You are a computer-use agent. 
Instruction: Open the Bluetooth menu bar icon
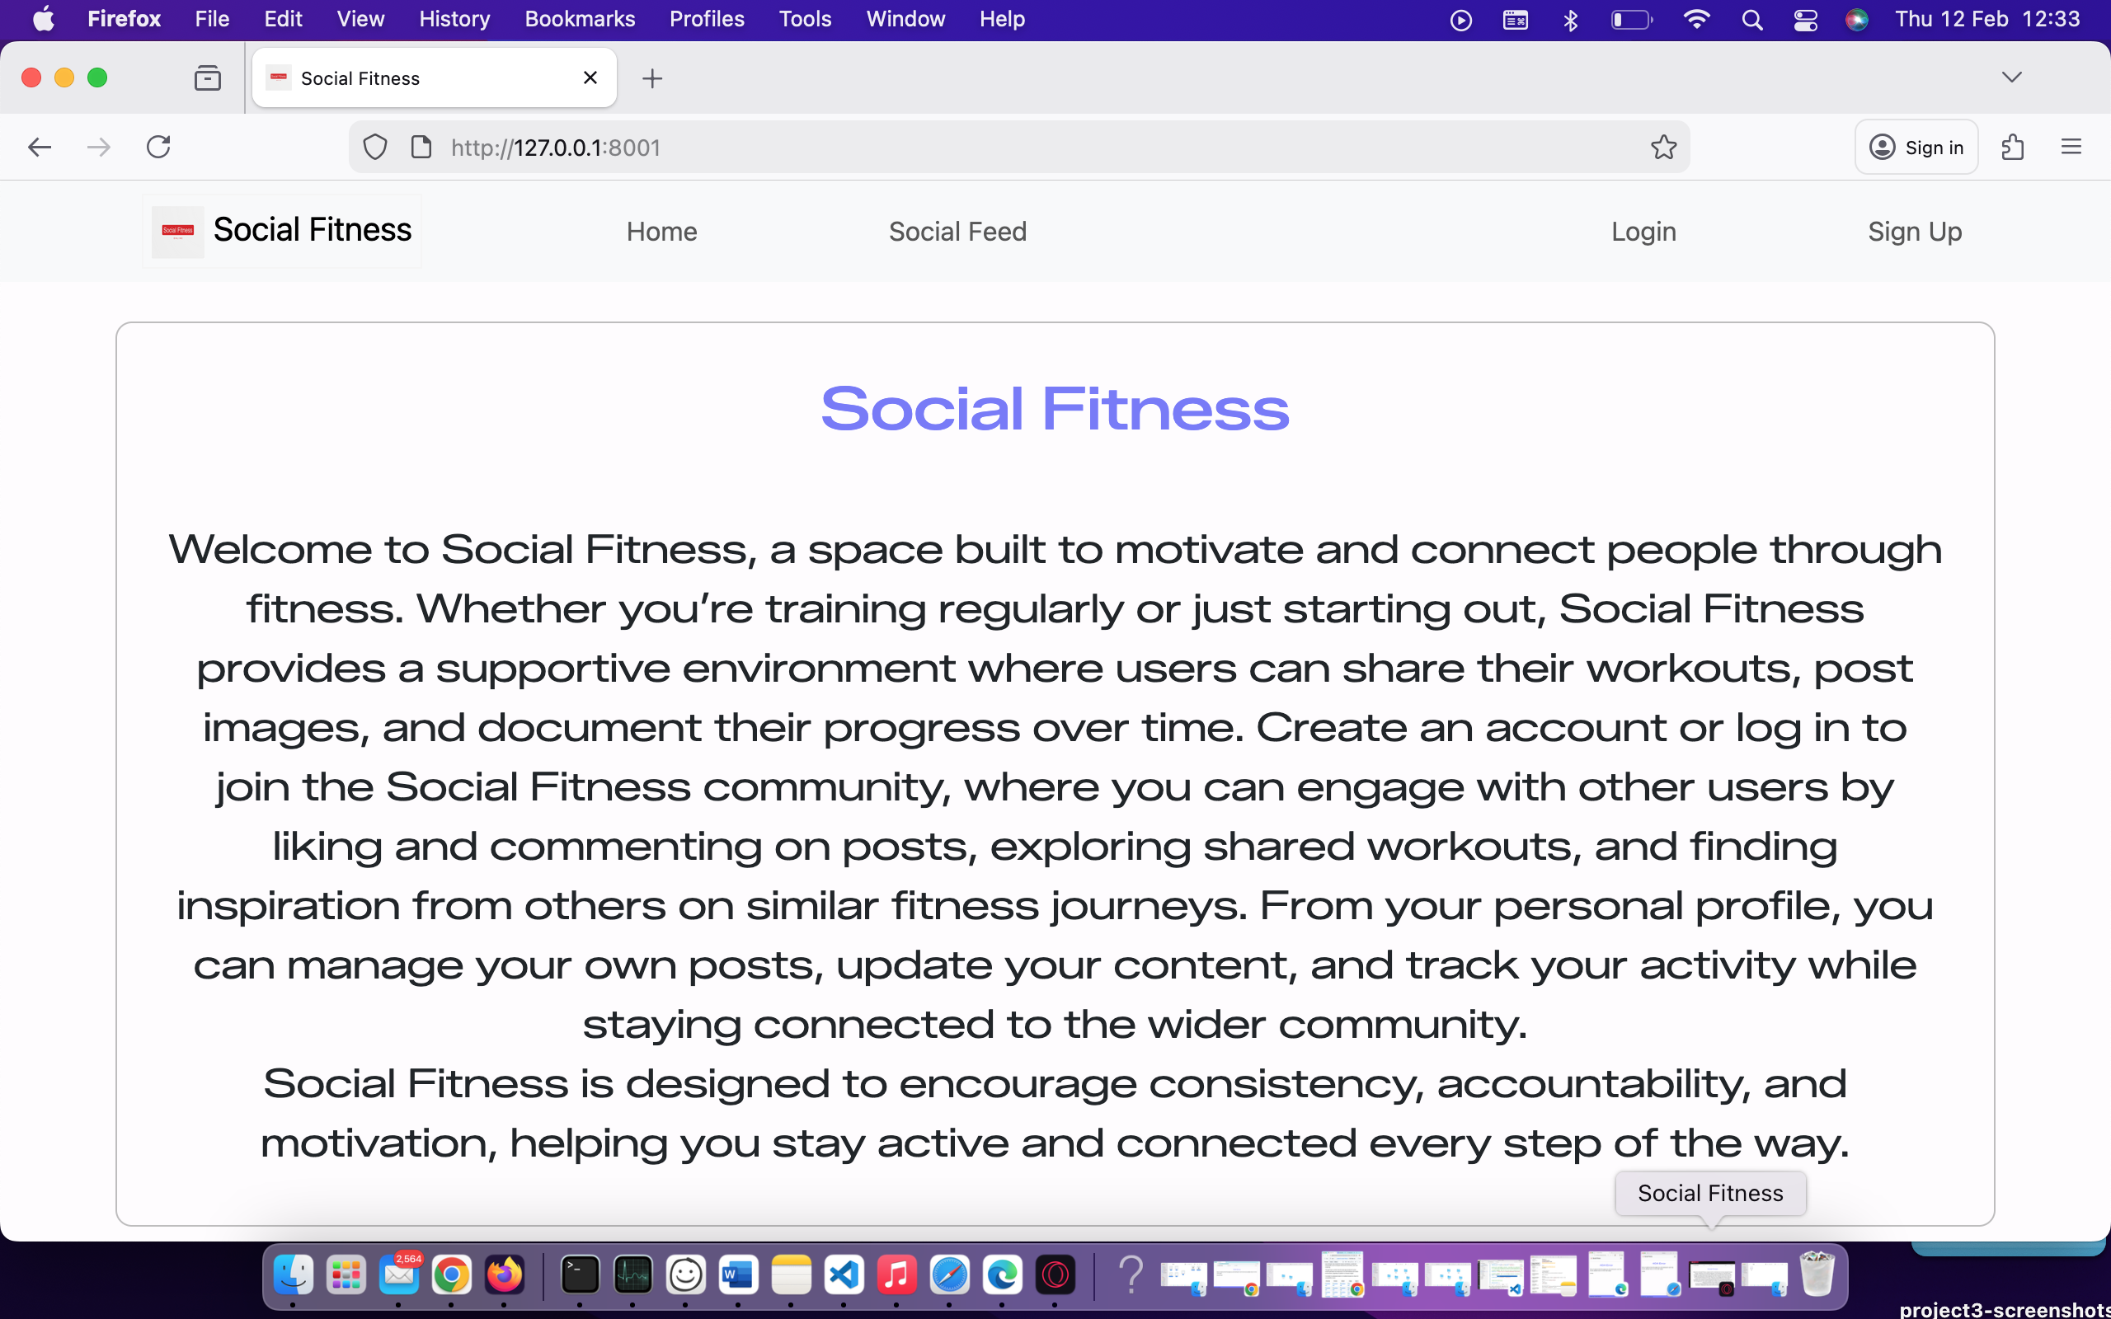click(1569, 18)
